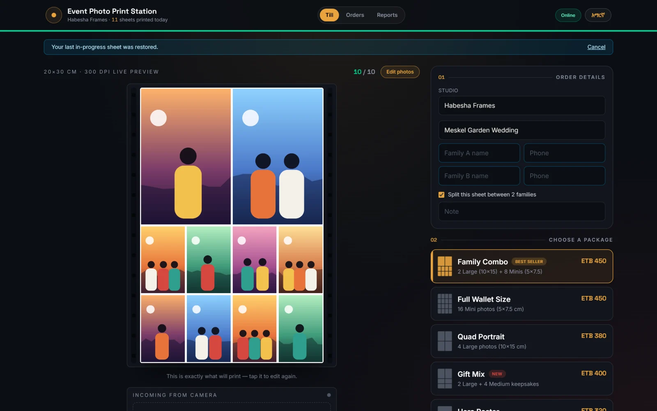The height and width of the screenshot is (411, 657).
Task: Click the Family A name field
Action: pos(479,153)
